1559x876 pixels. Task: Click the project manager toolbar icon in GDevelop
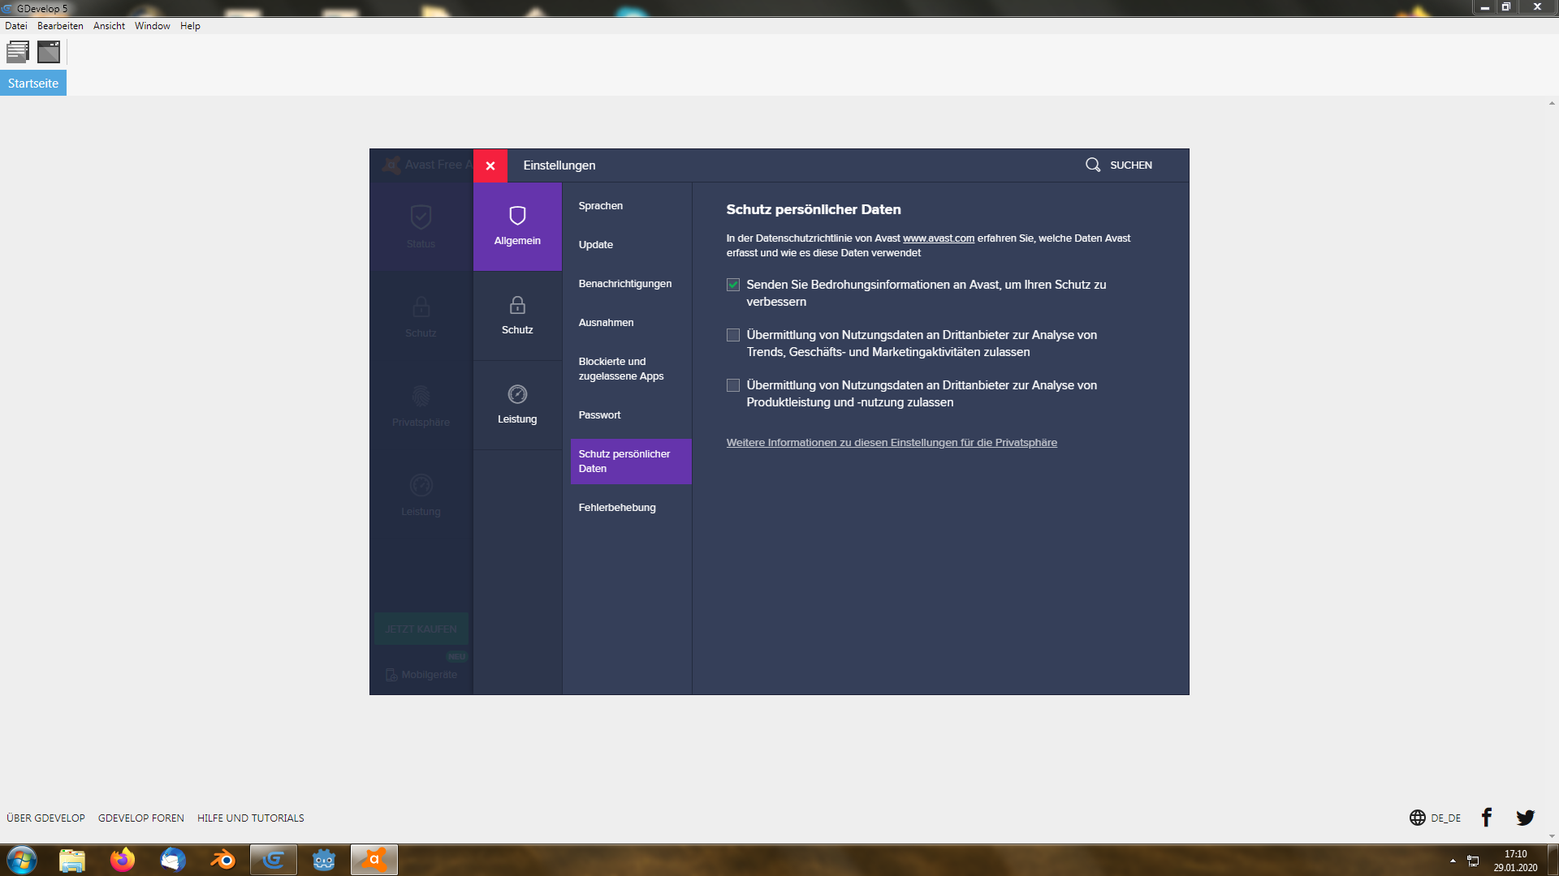coord(18,53)
